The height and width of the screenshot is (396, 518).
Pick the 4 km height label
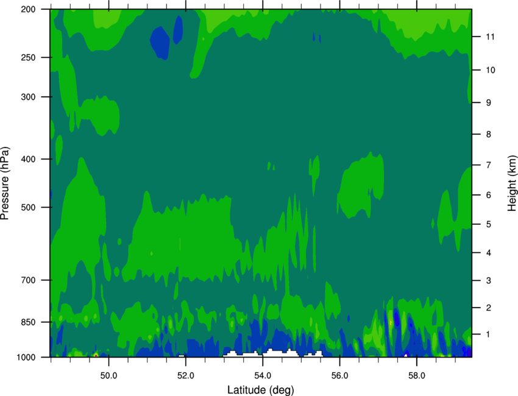[x=488, y=253]
